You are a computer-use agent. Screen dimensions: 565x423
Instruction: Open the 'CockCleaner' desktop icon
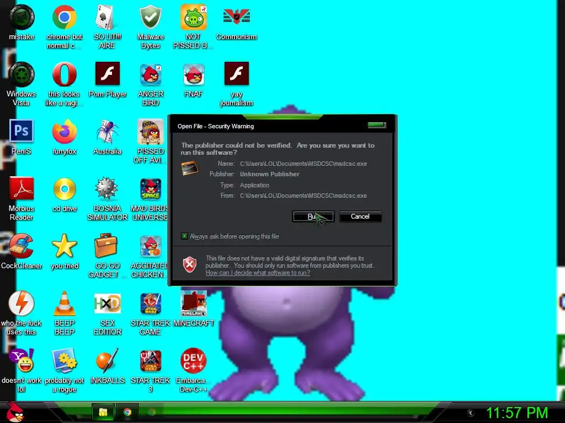(22, 246)
